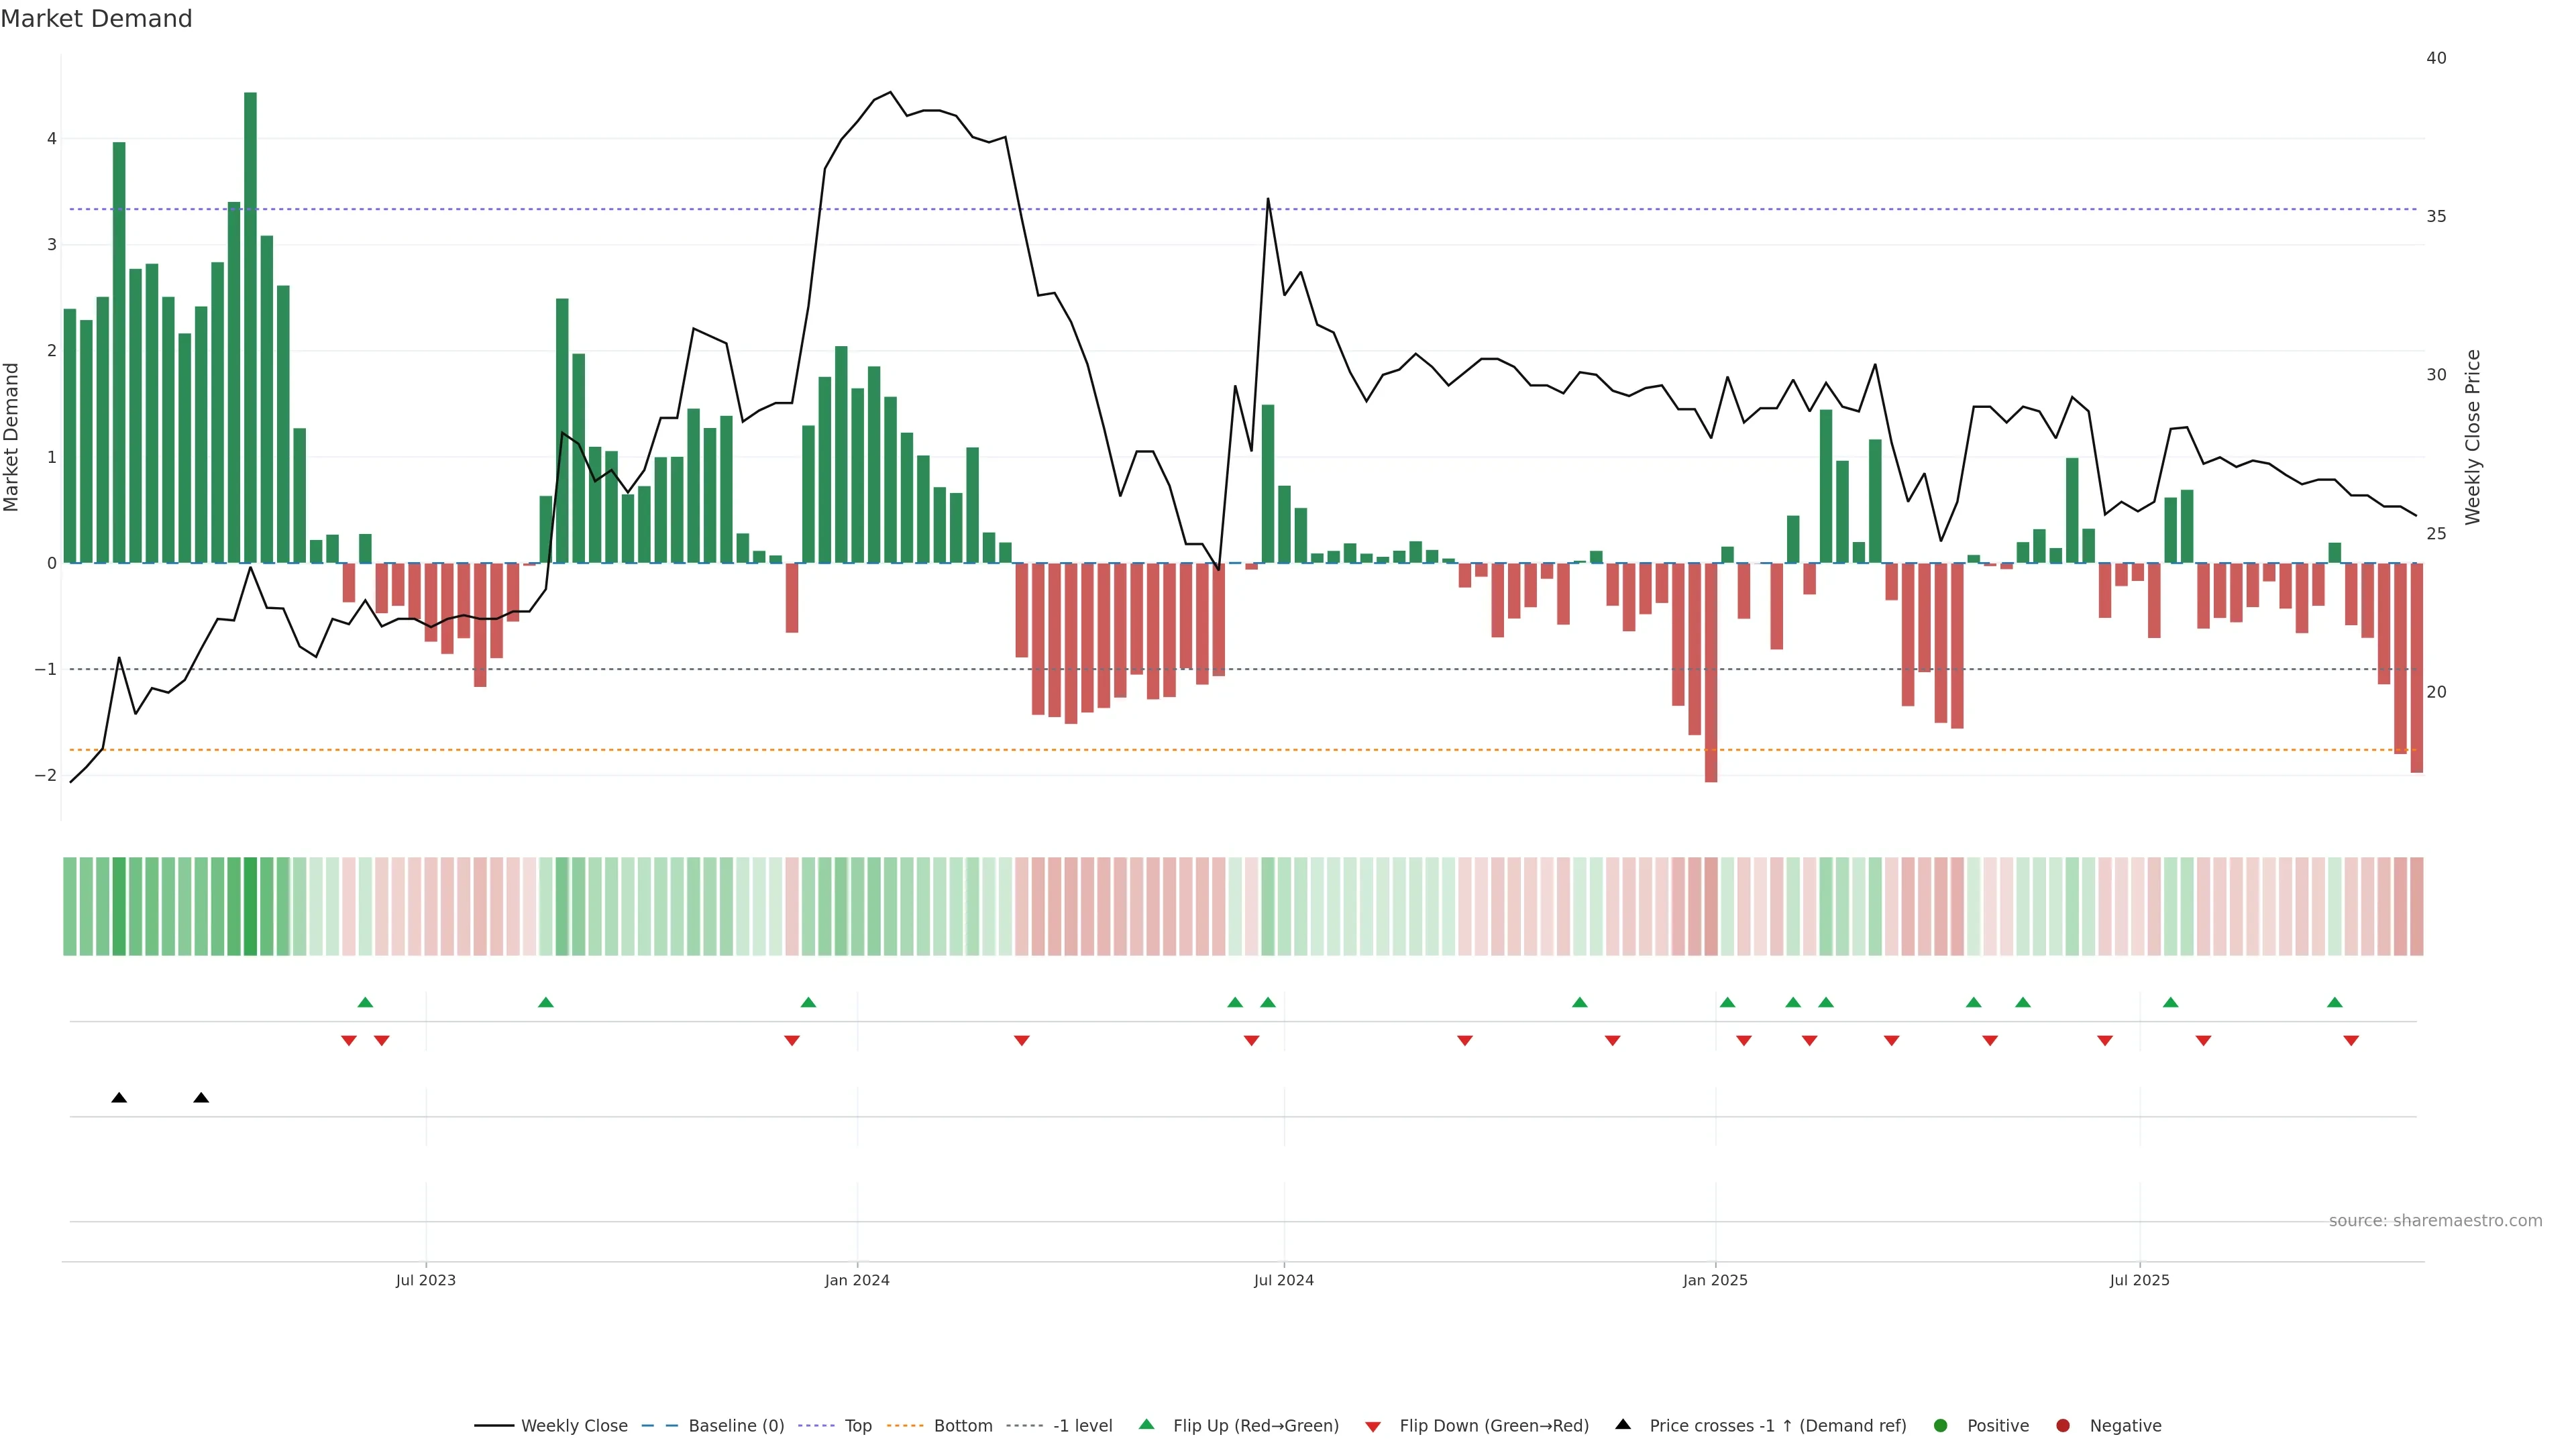Viewport: 2576px width, 1449px height.
Task: Click the Weekly Close Price axis title
Action: 2473,437
